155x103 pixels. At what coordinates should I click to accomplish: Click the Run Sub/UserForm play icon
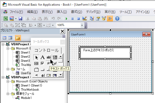(x=66, y=19)
